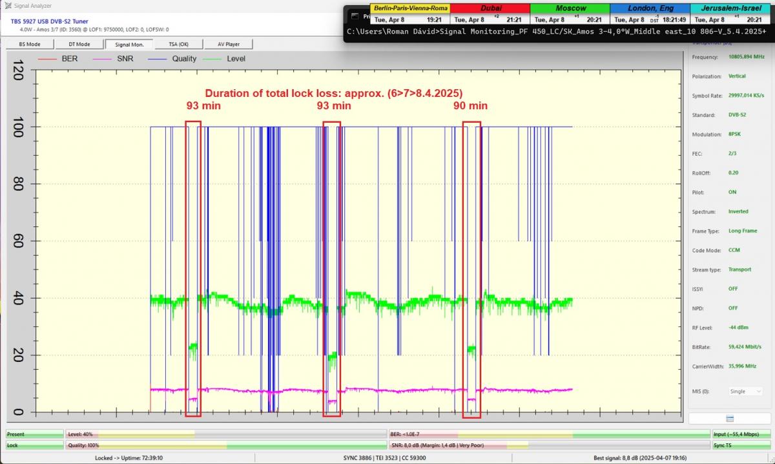Image resolution: width=775 pixels, height=464 pixels.
Task: Click the Lock status indicator
Action: click(34, 445)
